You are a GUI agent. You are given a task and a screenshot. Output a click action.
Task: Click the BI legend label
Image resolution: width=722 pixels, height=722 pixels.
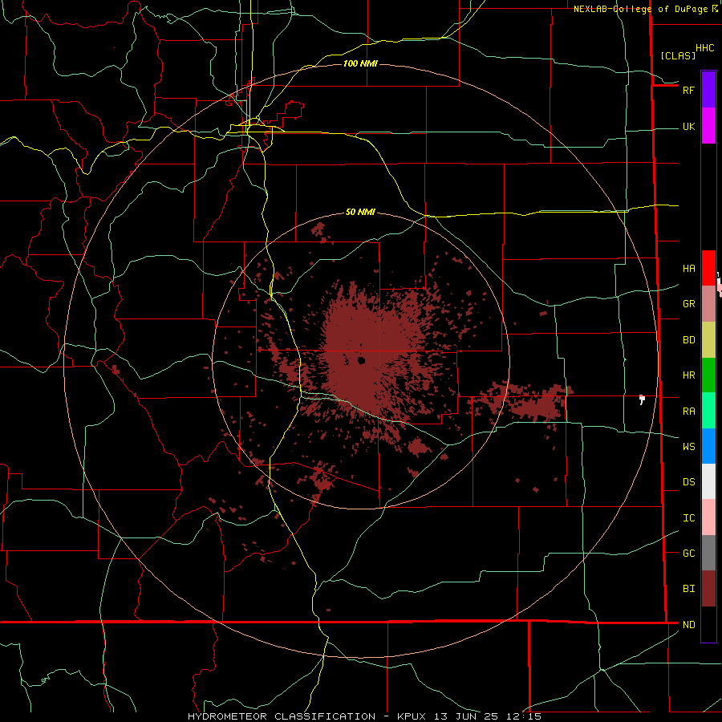(x=689, y=589)
